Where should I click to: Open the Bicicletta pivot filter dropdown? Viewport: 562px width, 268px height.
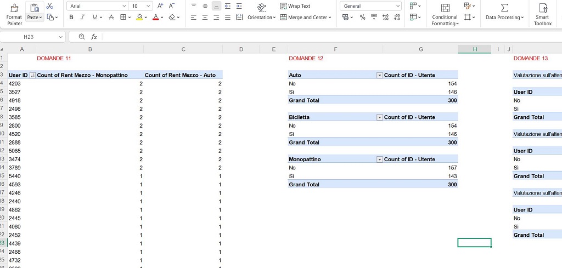point(380,117)
